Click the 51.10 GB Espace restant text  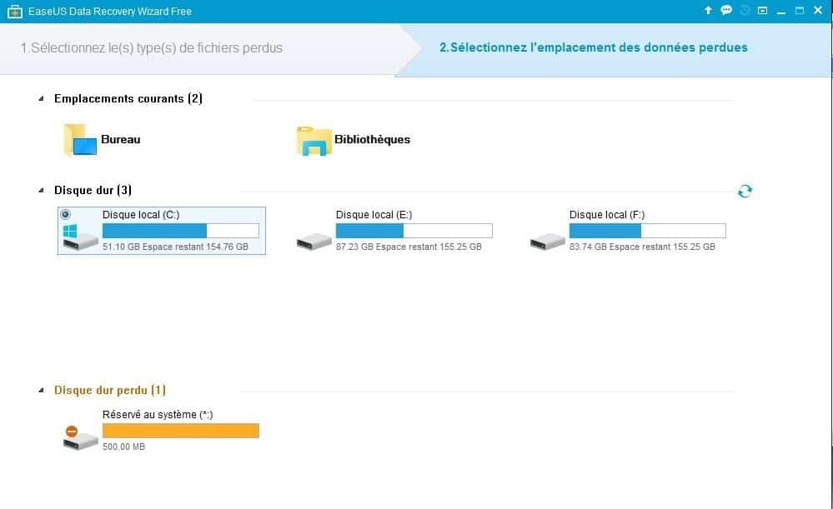(x=175, y=247)
